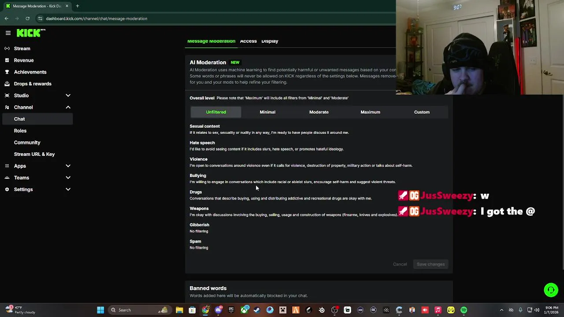Go to the Revenue page
Screen dimensions: 564x317
pyautogui.click(x=24, y=60)
